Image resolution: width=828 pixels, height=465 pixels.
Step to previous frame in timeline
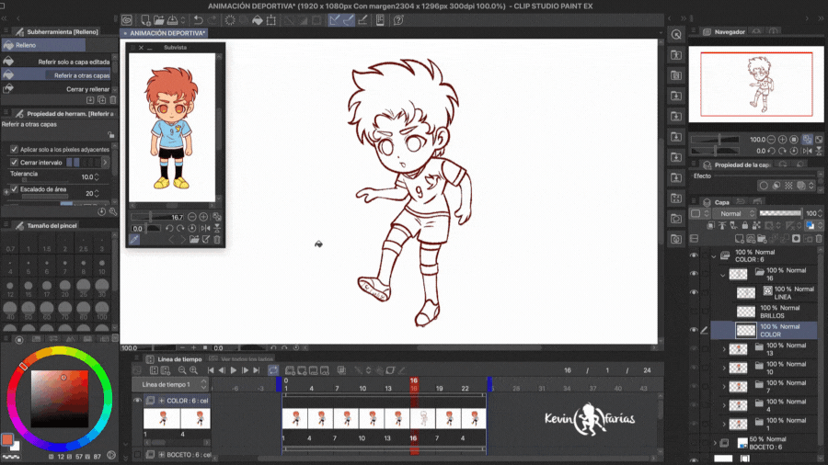(222, 370)
